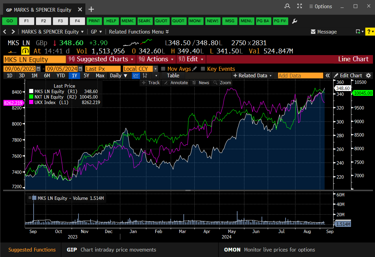
Task: Open the Options menu in the title bar
Action: point(320,6)
